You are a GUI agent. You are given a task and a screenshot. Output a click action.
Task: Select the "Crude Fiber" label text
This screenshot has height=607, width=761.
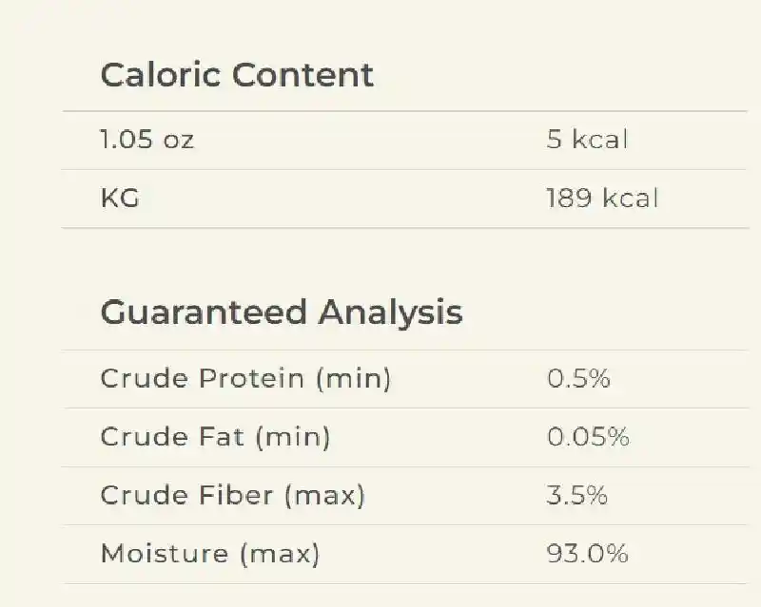(x=183, y=495)
